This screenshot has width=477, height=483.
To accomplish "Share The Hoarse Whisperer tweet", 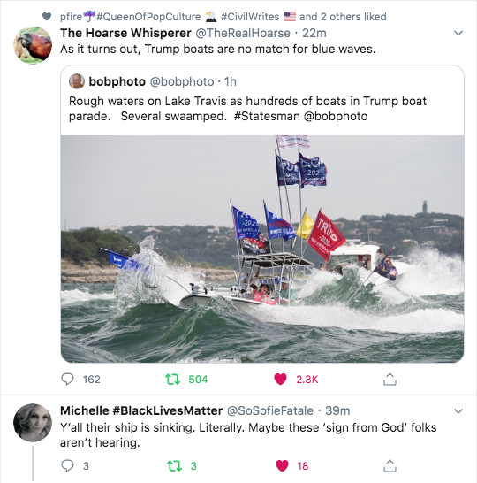I will pos(390,379).
